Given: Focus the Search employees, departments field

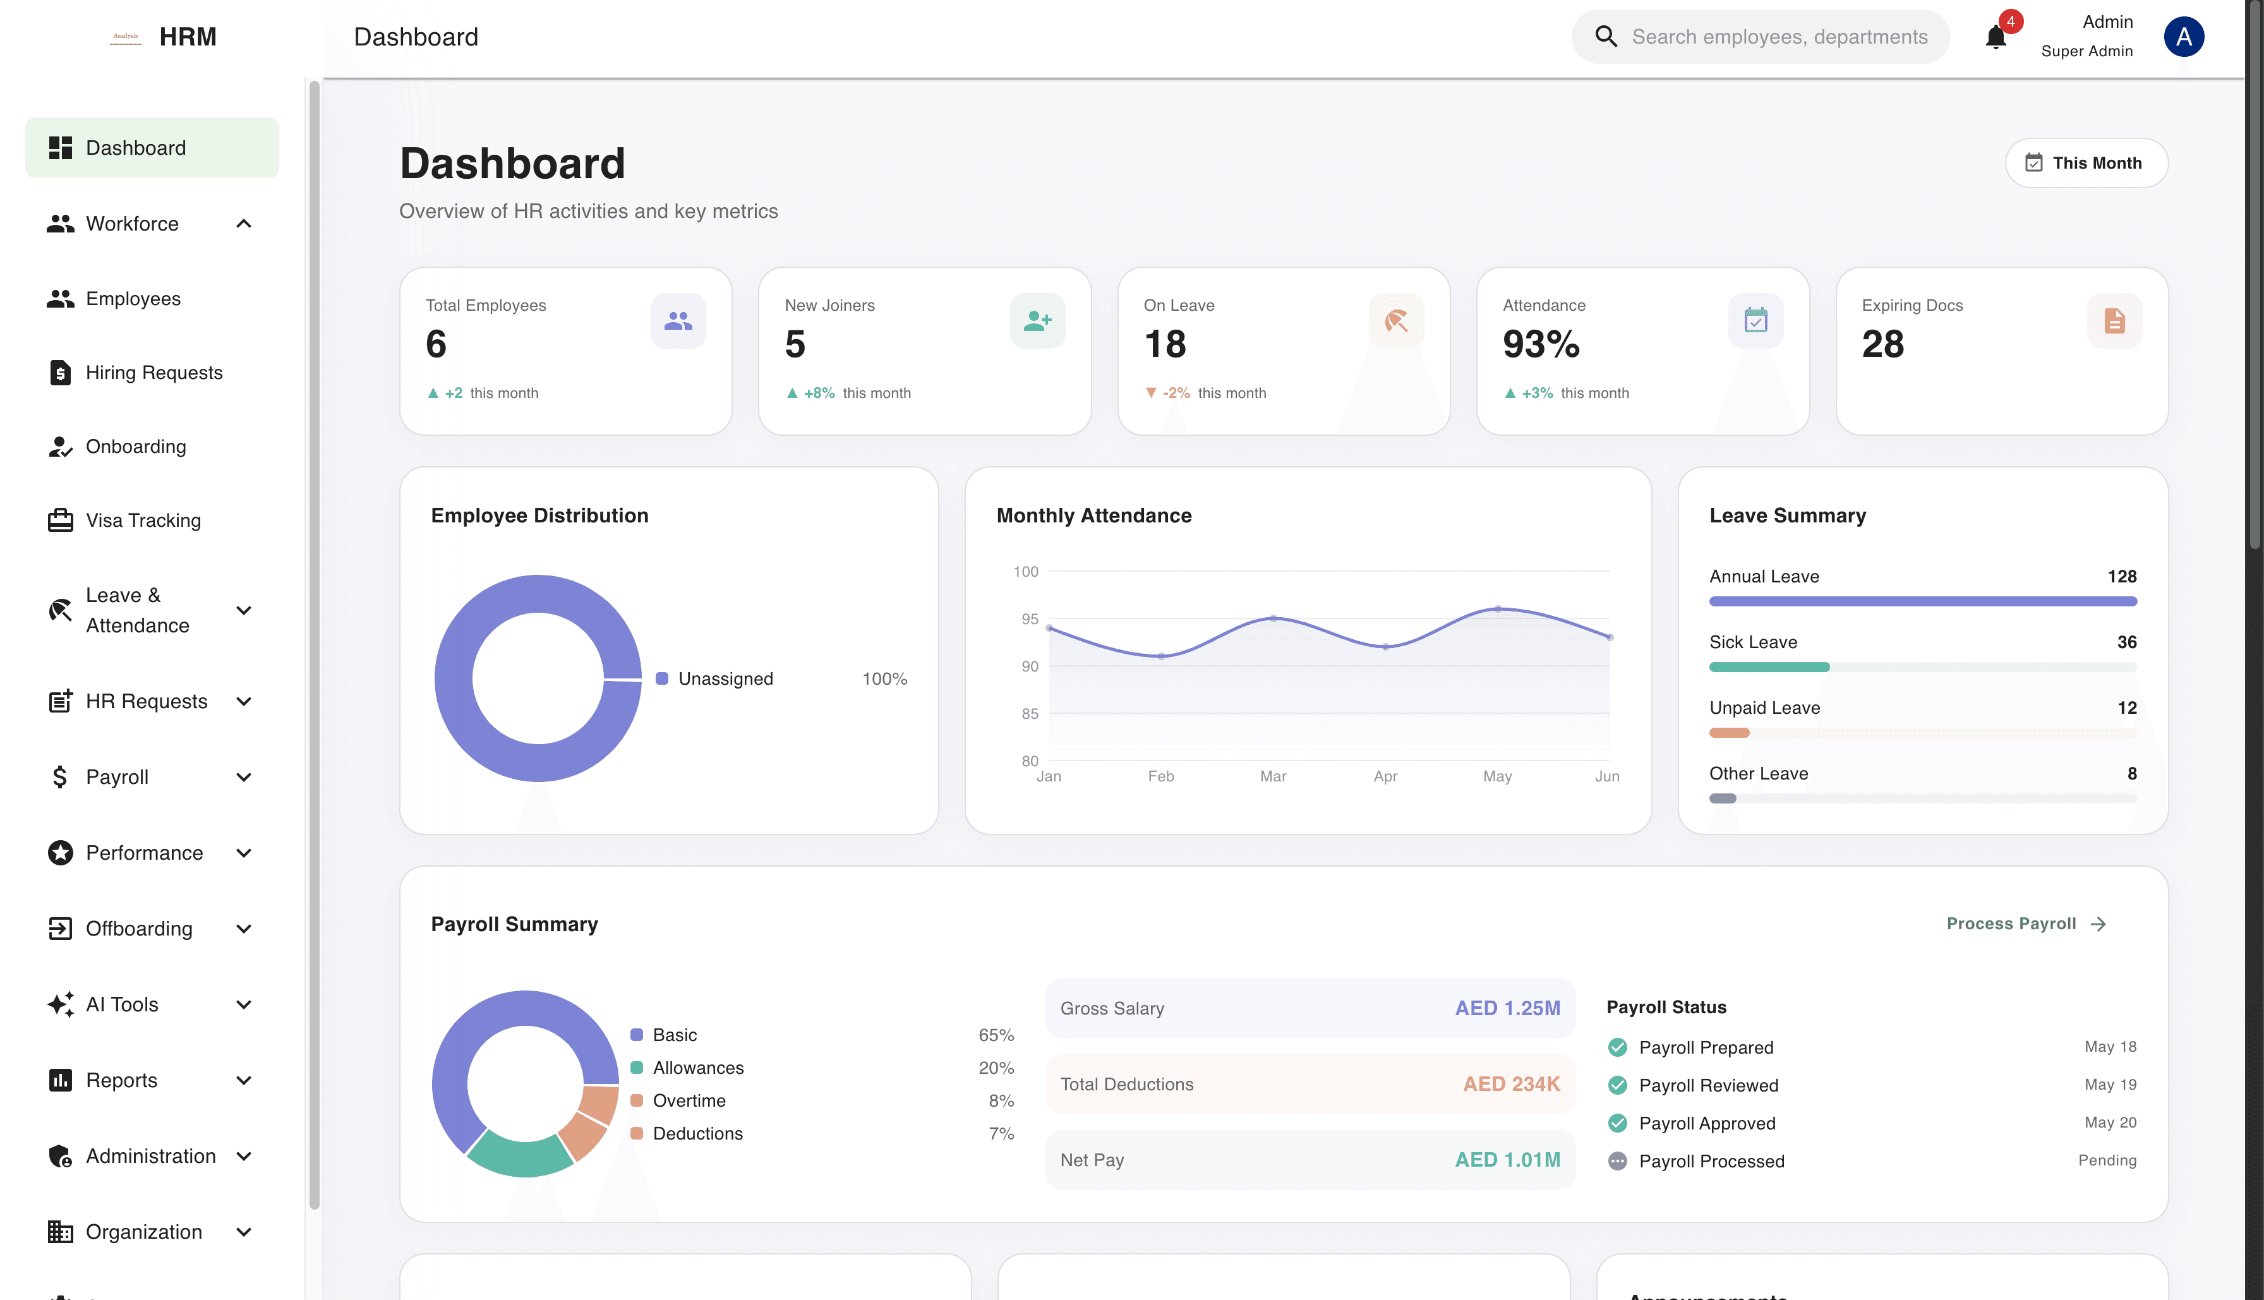Looking at the screenshot, I should [x=1760, y=37].
